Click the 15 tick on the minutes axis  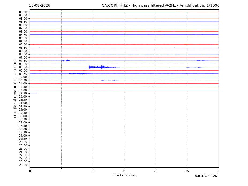[x=124, y=171]
